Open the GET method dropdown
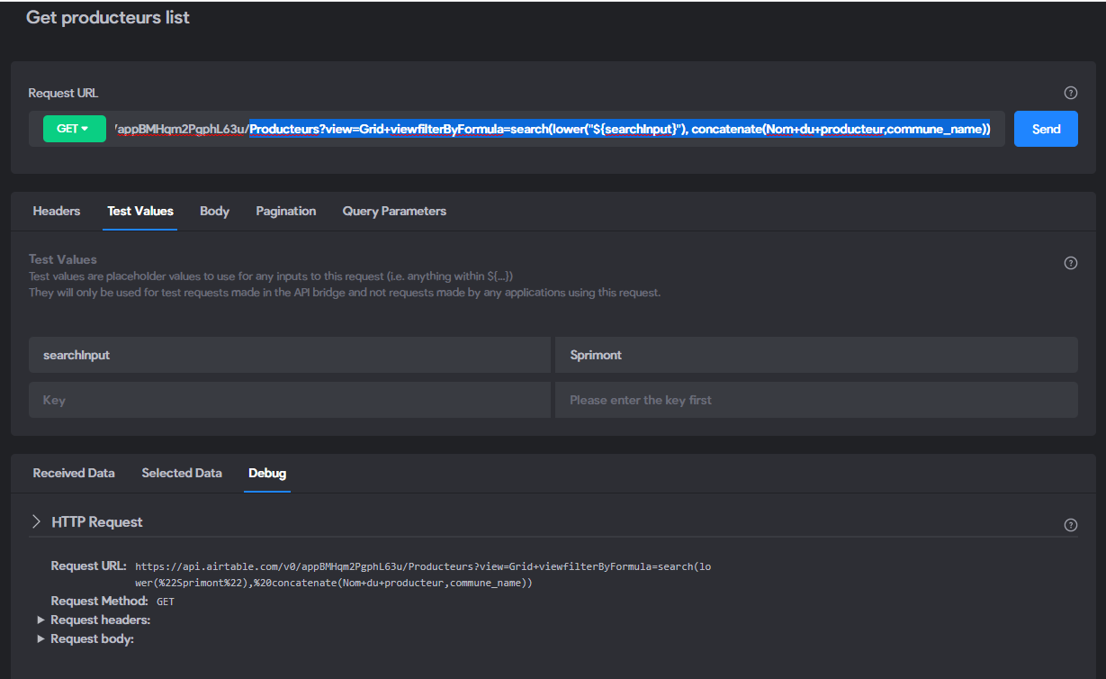Screen dimensions: 1106x679 tap(73, 129)
